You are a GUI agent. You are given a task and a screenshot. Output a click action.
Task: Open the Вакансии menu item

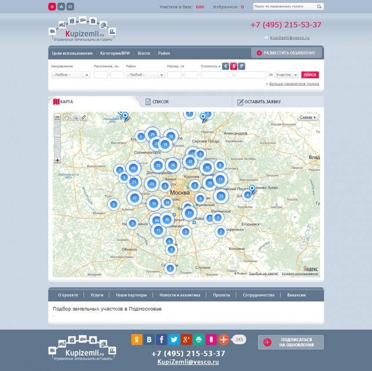(x=296, y=295)
